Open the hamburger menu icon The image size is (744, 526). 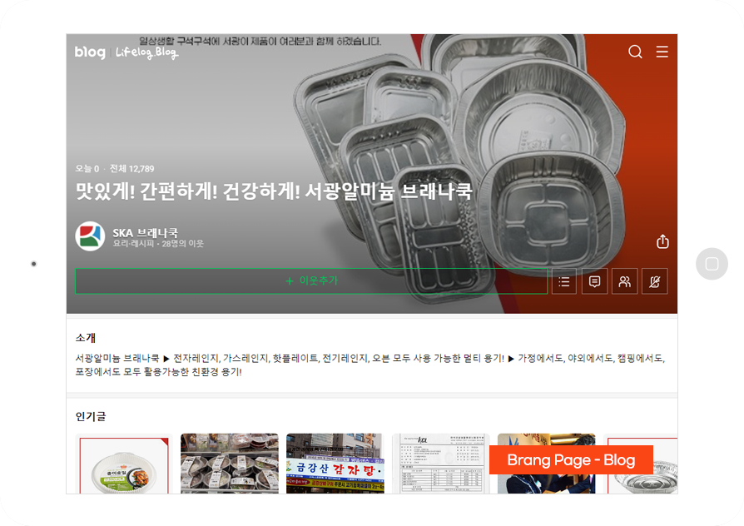point(662,52)
